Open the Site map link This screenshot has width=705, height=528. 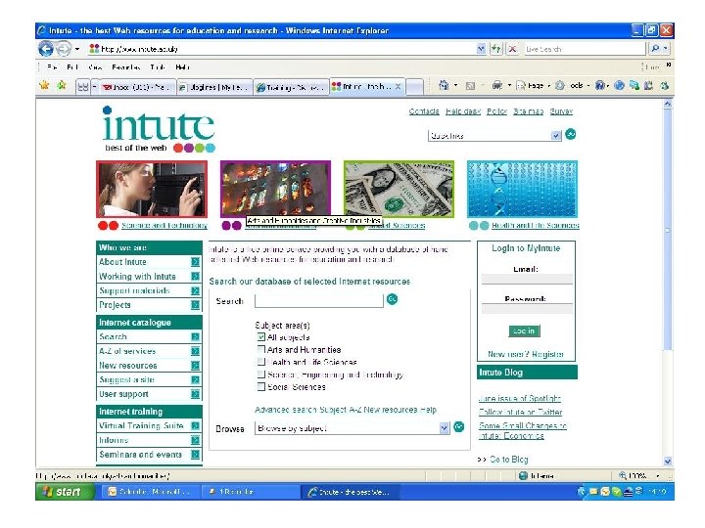[529, 111]
